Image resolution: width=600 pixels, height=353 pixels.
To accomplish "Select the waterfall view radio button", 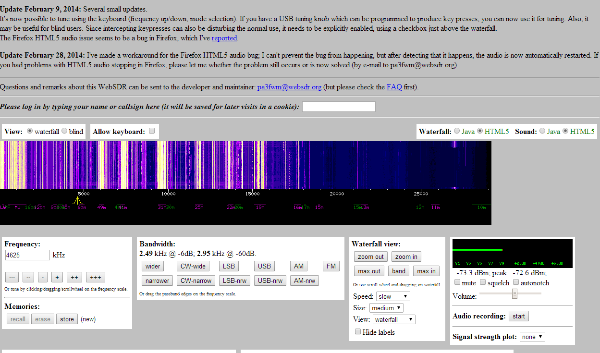I will click(30, 131).
